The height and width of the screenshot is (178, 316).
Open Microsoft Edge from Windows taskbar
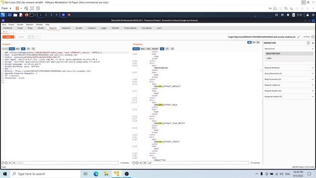click(x=96, y=174)
